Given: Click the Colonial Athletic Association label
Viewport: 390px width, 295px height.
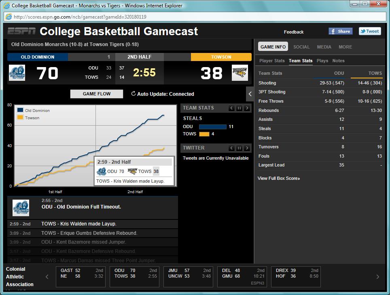Looking at the screenshot, I should [x=20, y=276].
